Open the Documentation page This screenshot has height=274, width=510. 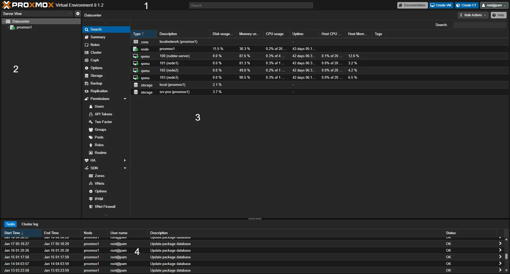tap(412, 5)
